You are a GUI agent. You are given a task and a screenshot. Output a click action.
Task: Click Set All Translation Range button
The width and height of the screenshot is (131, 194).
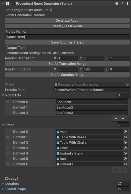67,64
